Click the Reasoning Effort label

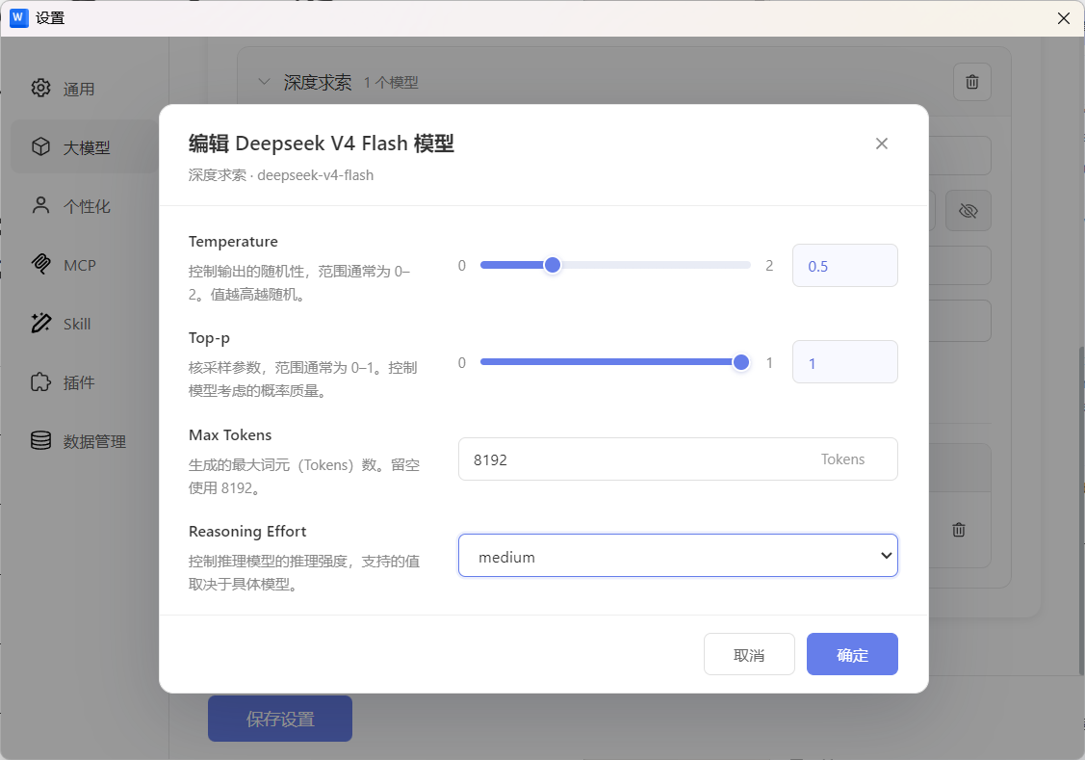click(x=247, y=531)
